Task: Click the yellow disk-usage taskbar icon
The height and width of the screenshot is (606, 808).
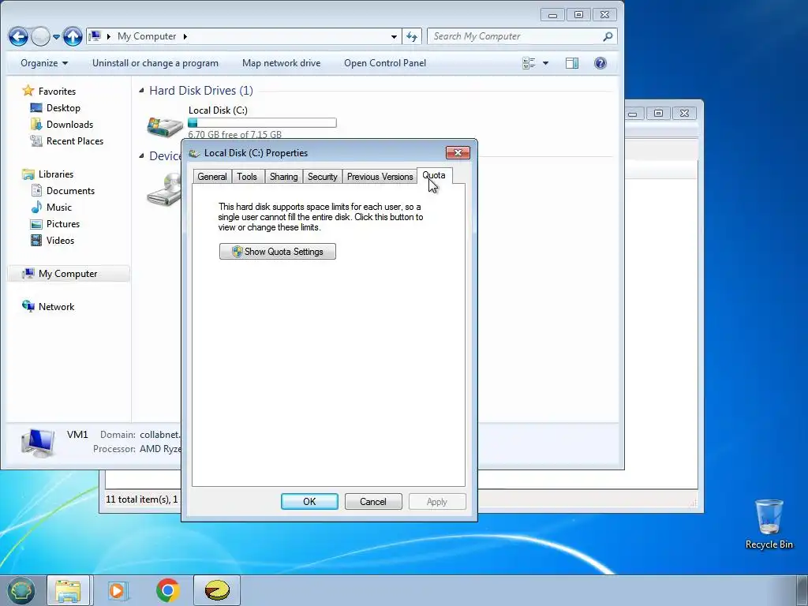Action: (217, 590)
